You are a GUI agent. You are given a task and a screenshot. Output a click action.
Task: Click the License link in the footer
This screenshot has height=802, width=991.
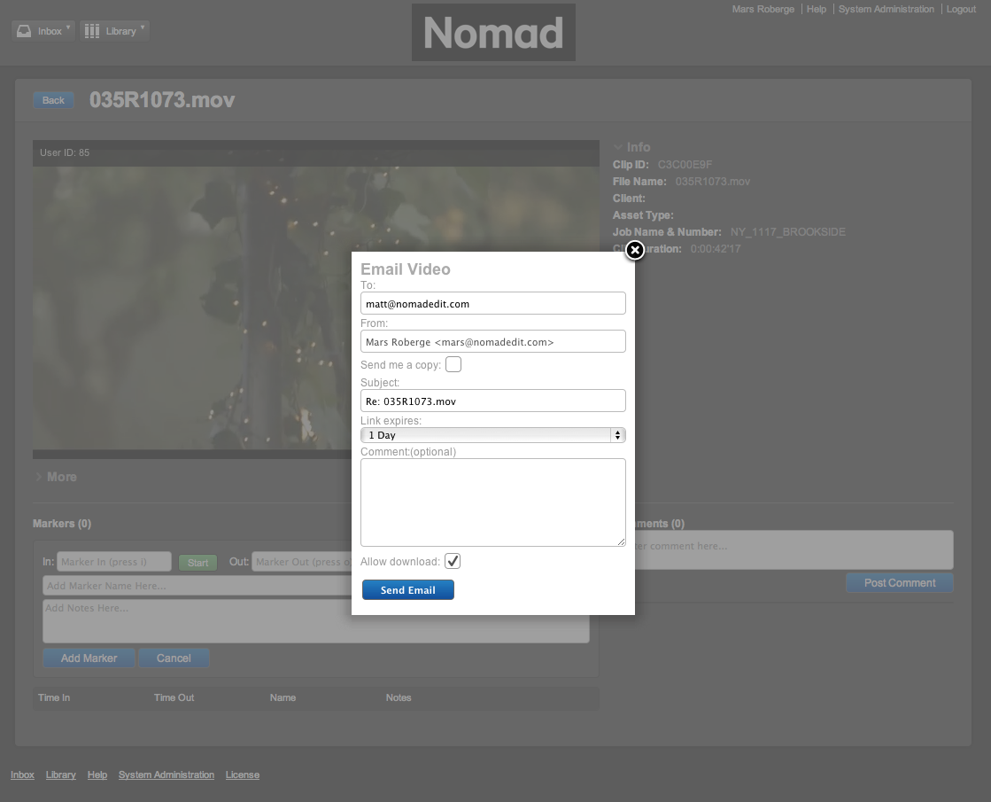point(242,775)
